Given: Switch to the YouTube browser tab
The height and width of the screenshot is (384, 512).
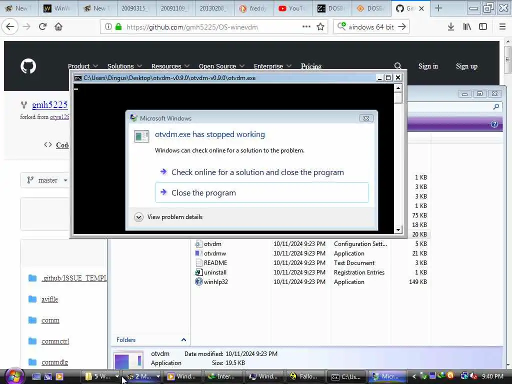Looking at the screenshot, I should coord(293,8).
